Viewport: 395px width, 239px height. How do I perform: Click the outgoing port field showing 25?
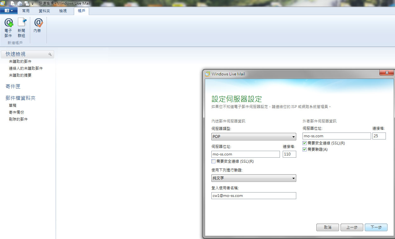379,136
